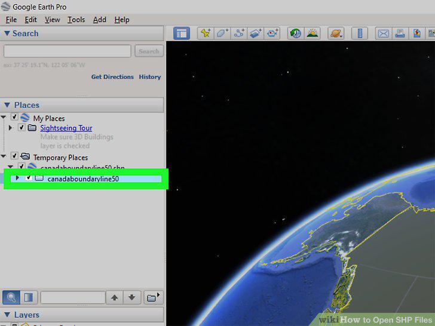Uncheck the Temporary Places checkbox

click(14, 156)
